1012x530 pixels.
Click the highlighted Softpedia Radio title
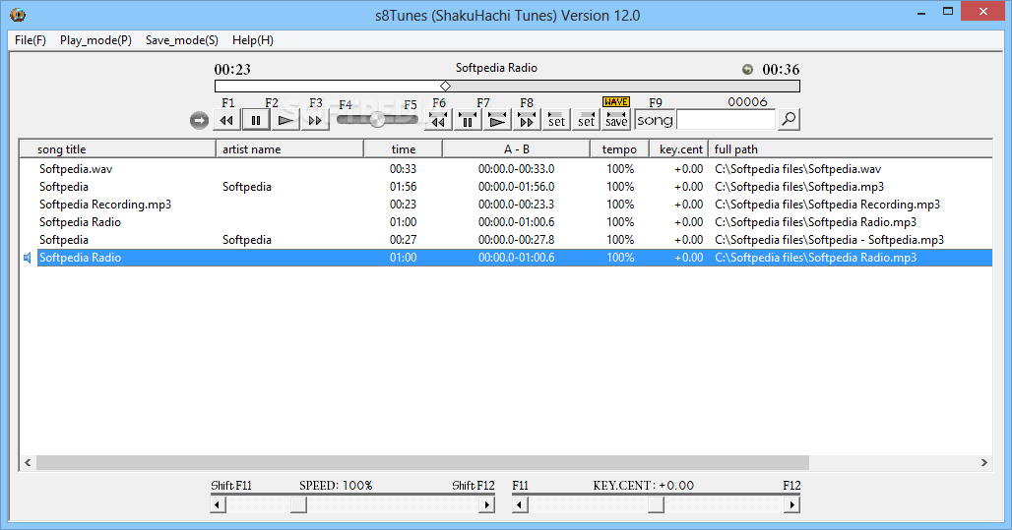coord(80,258)
